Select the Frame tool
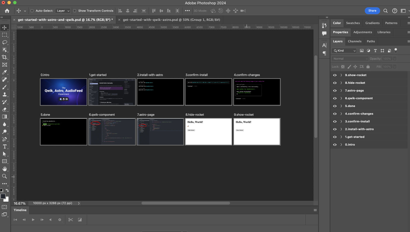The width and height of the screenshot is (410, 232). tap(4, 64)
